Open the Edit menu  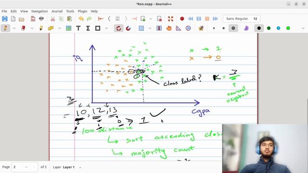click(13, 11)
